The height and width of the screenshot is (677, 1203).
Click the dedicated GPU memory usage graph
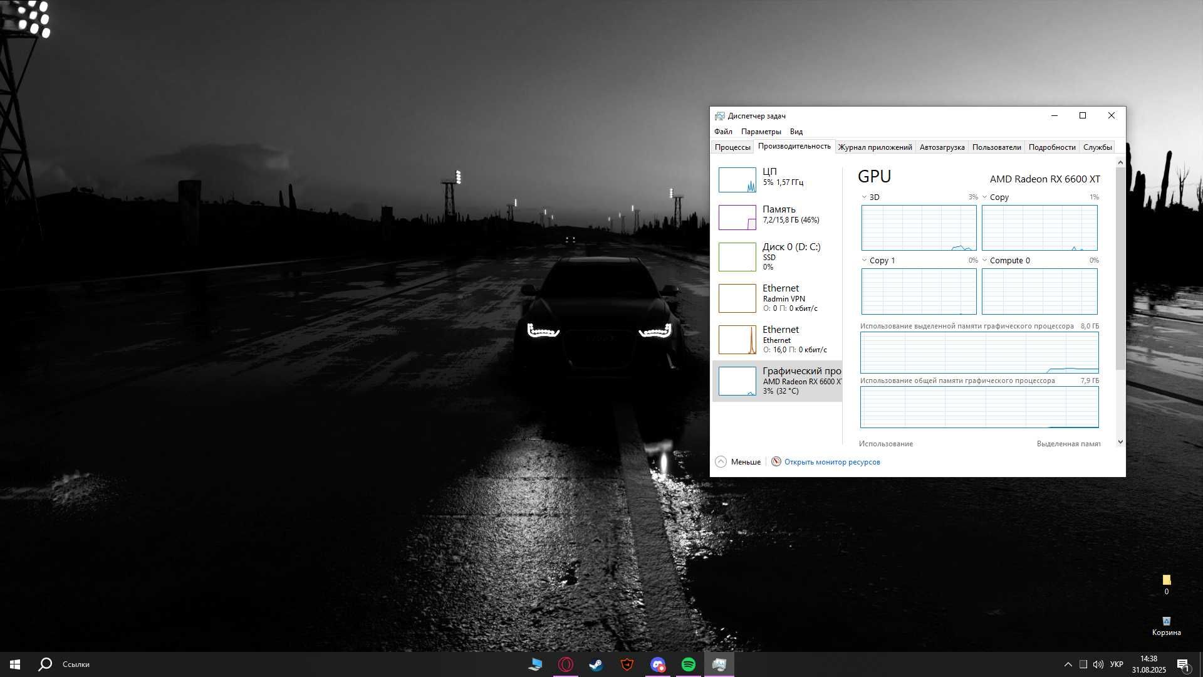979,353
